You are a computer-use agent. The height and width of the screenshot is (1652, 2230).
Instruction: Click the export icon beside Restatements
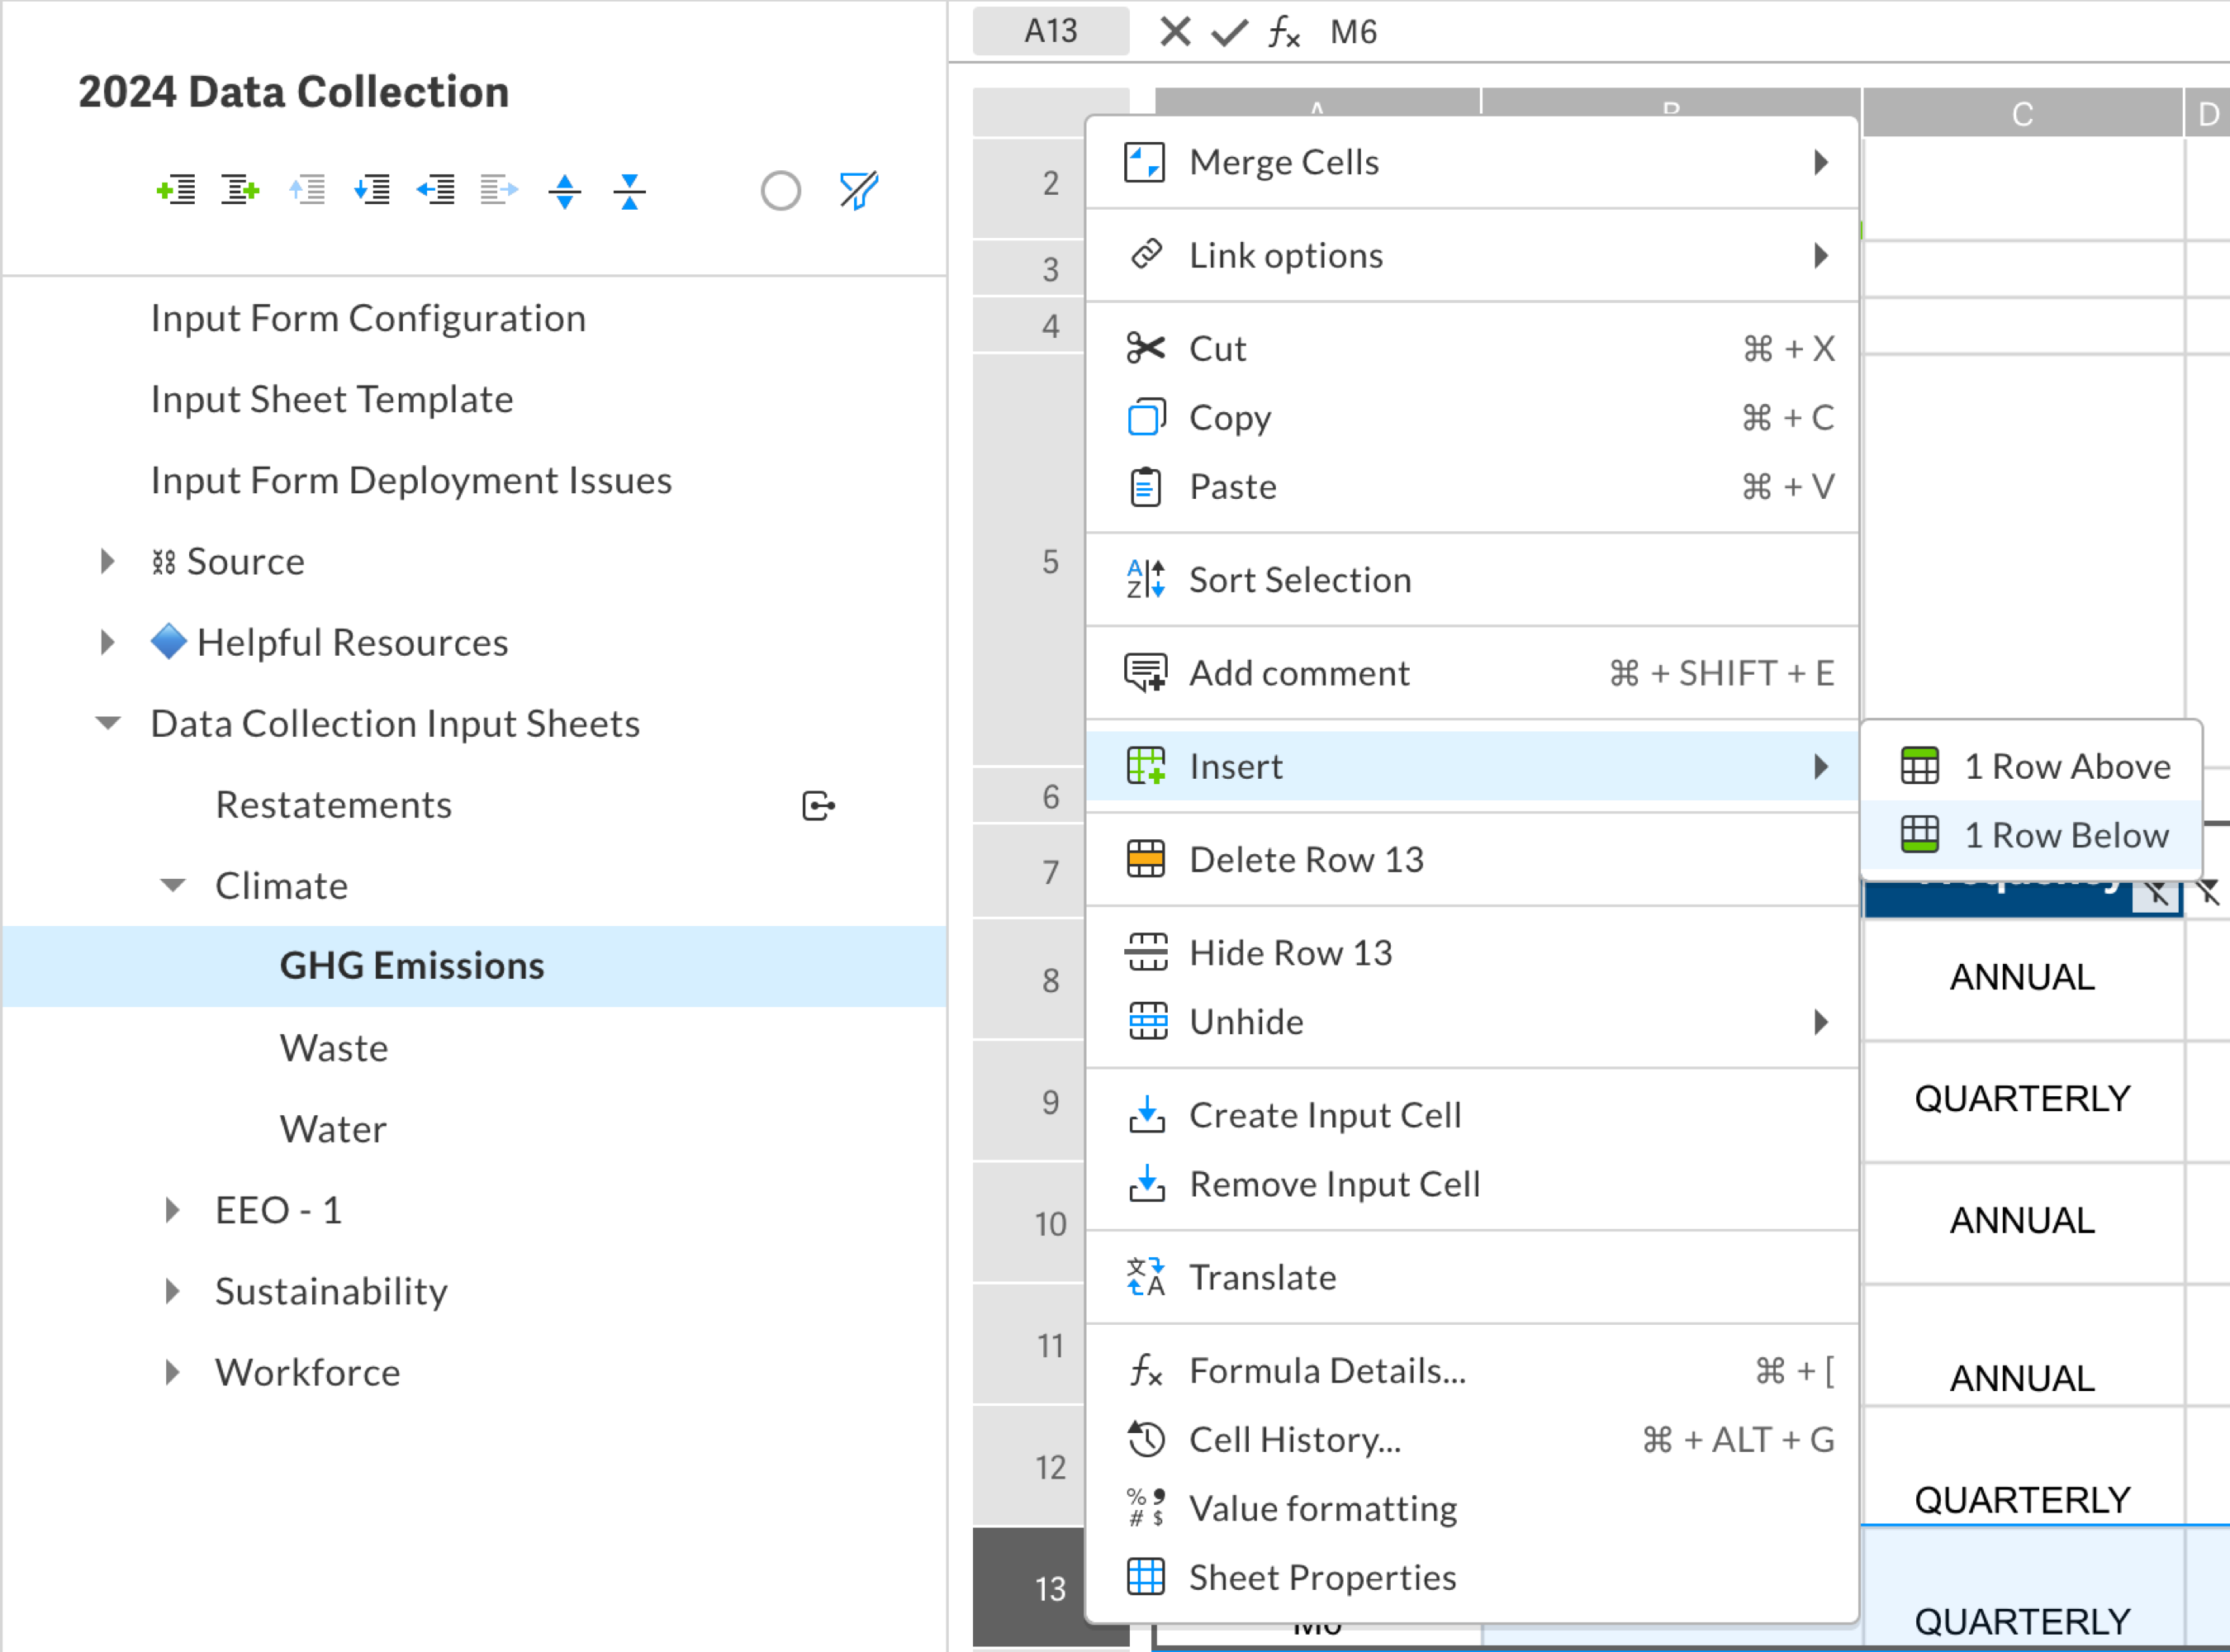[x=818, y=806]
